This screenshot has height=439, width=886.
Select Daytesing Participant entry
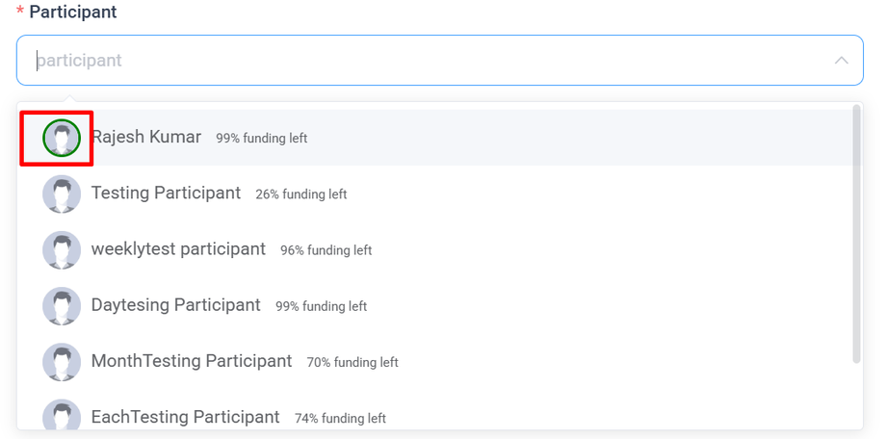pos(175,305)
